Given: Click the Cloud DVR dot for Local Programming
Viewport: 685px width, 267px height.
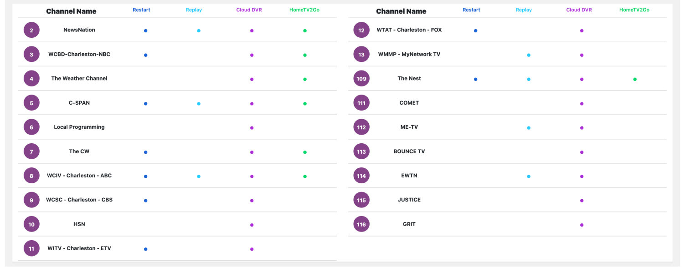Looking at the screenshot, I should click(x=252, y=128).
